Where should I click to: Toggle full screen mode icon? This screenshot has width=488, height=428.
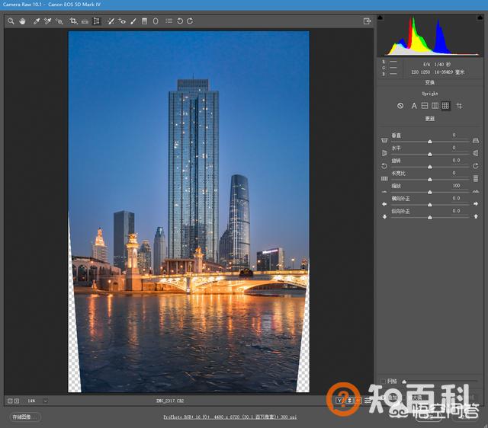(368, 21)
